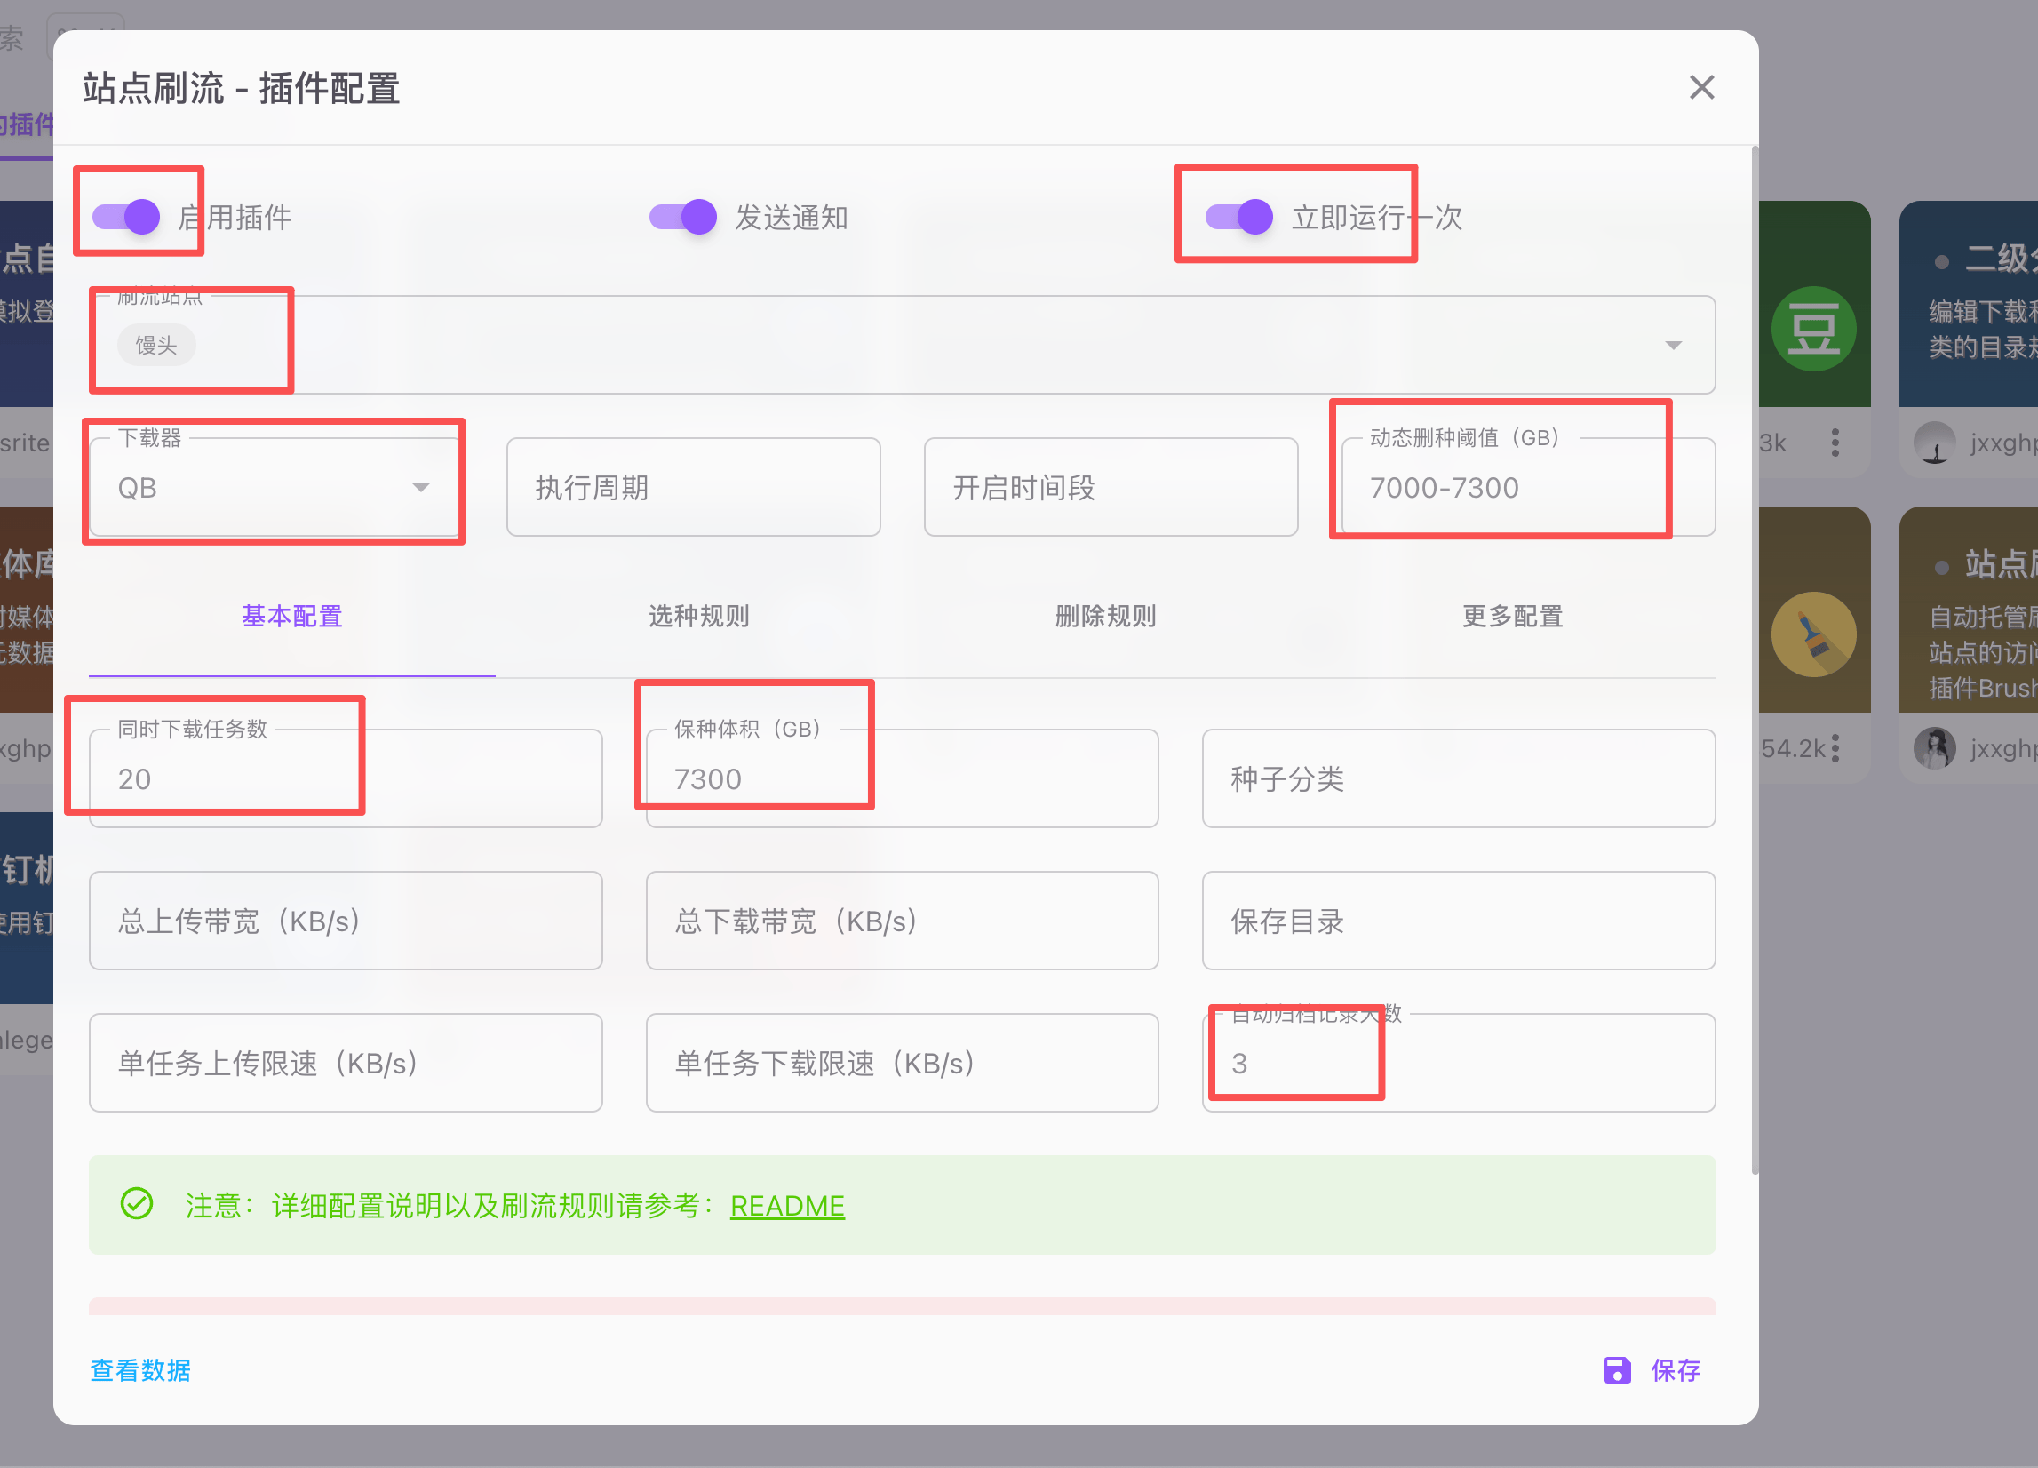Switch to the 选种规则 tab
2038x1468 pixels.
698,617
